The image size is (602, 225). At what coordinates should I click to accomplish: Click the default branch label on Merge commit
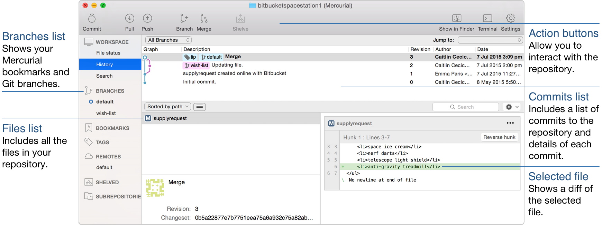[x=211, y=57]
